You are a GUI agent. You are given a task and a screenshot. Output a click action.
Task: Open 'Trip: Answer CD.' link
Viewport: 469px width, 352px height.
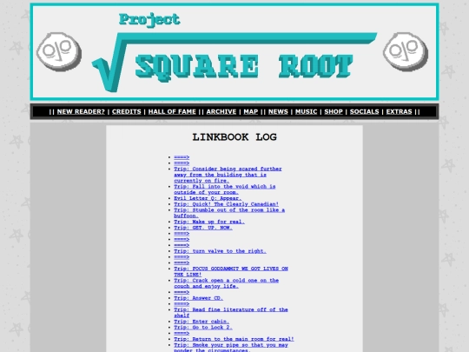point(198,298)
